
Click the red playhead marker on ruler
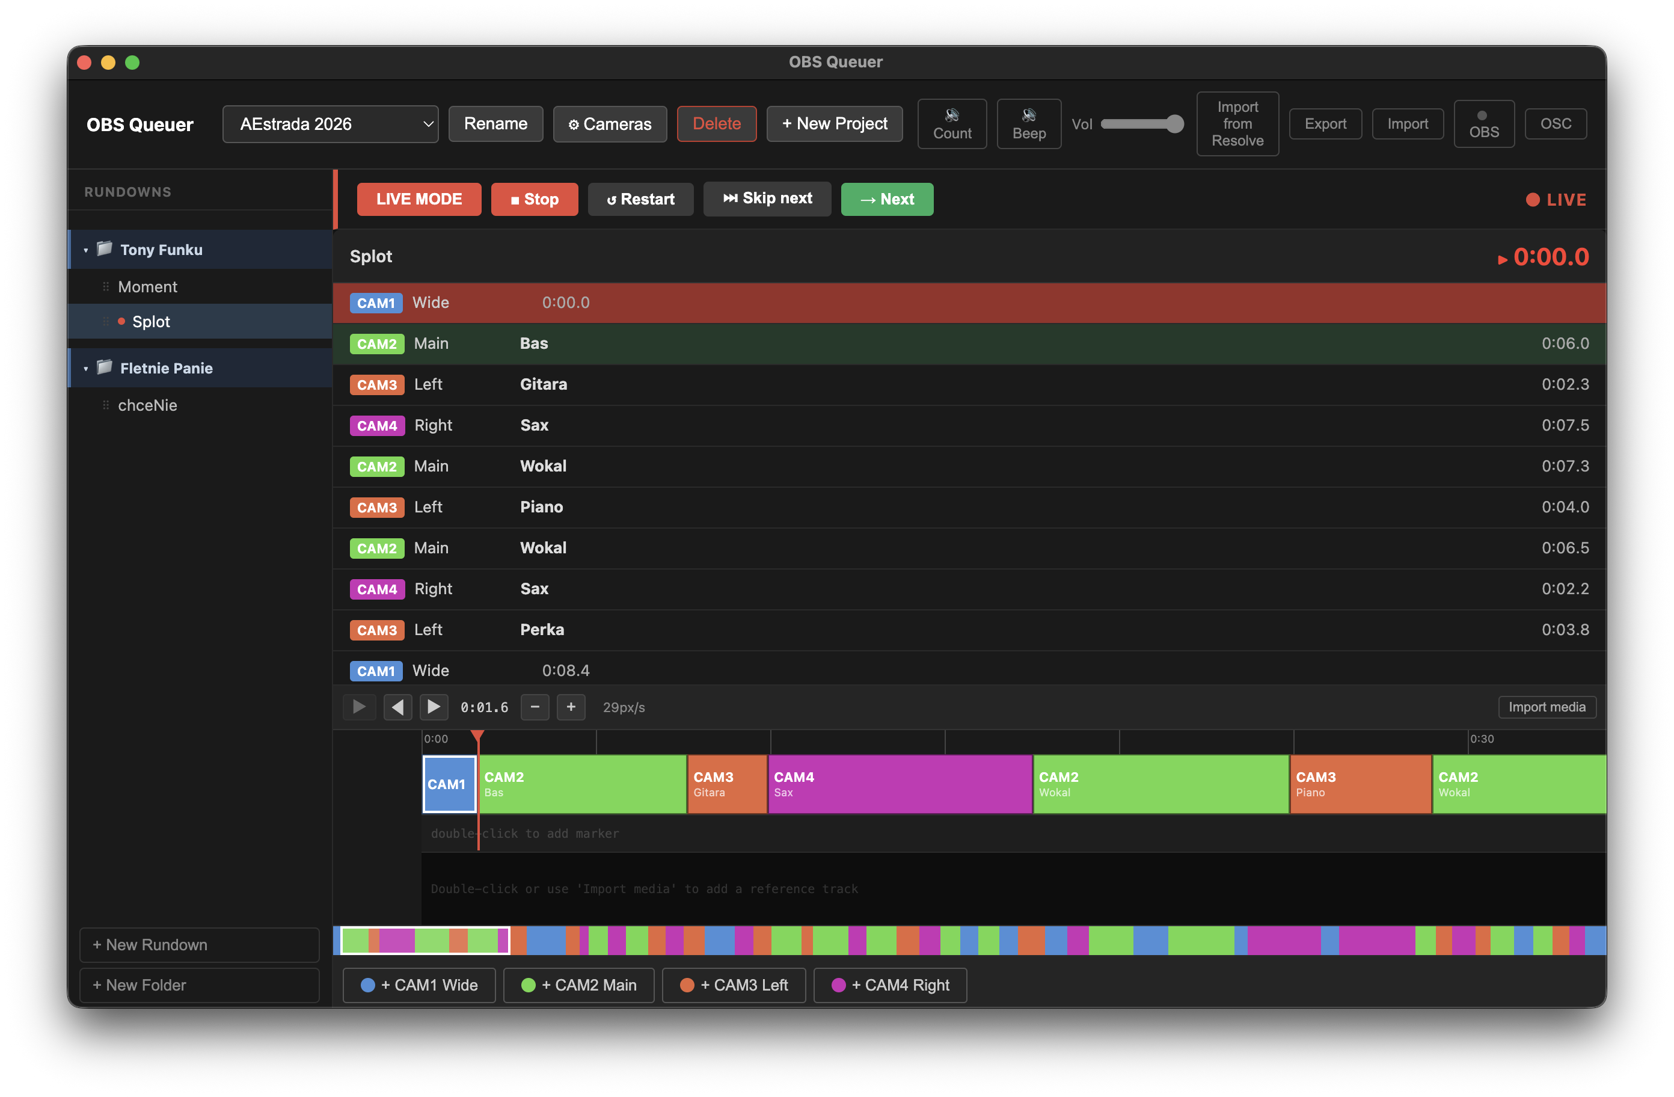(477, 737)
